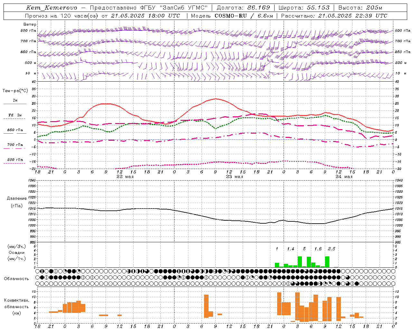Click the (км) convective cloud unit label
This screenshot has width=412, height=329.
point(17,313)
